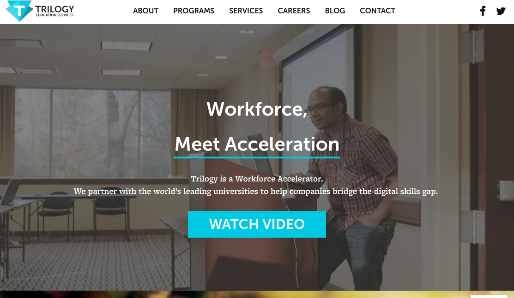Click the blue underline below the headline
The image size is (514, 298).
(x=257, y=158)
